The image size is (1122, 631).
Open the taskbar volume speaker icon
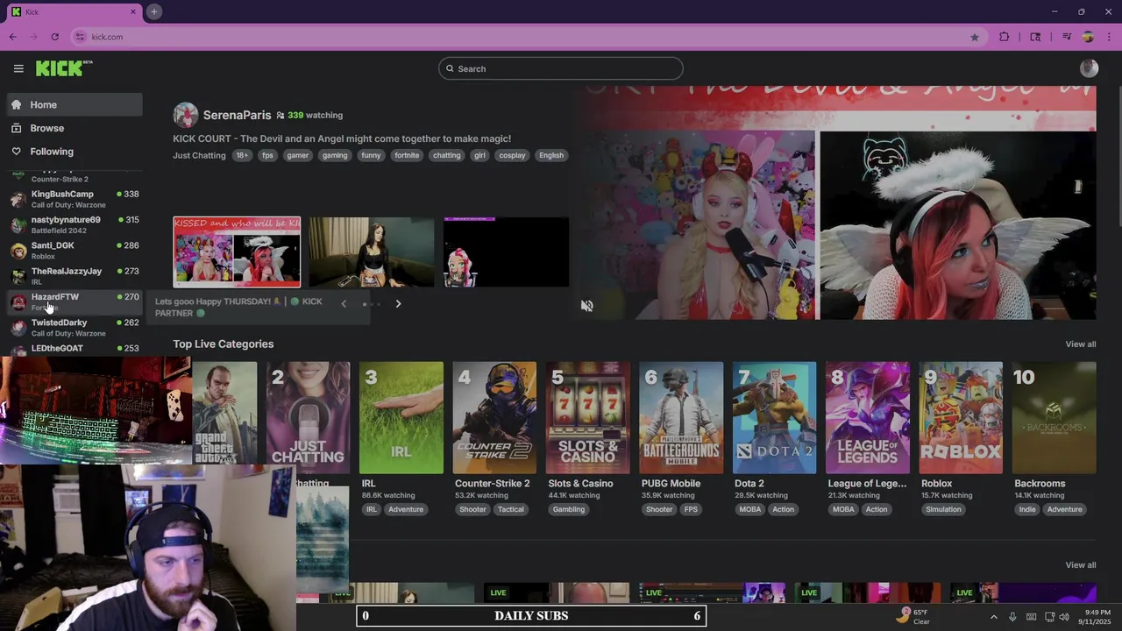tap(1064, 617)
